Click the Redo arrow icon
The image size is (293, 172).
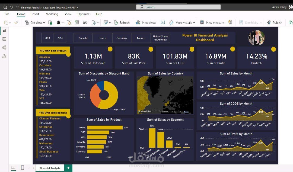pos(18,7)
